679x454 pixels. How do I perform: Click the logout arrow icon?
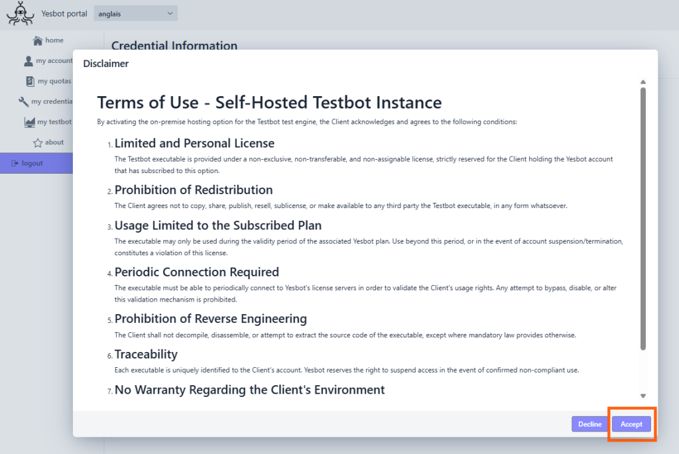coord(15,163)
